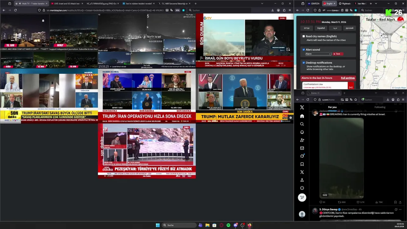Toggle the tzevaadom page bookmark star

tap(355, 10)
